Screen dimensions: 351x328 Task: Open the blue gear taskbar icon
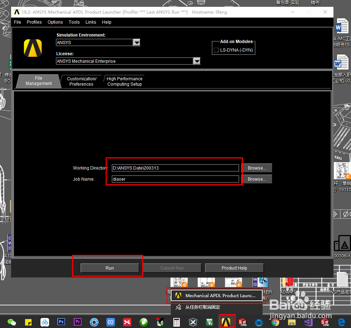coord(259,322)
